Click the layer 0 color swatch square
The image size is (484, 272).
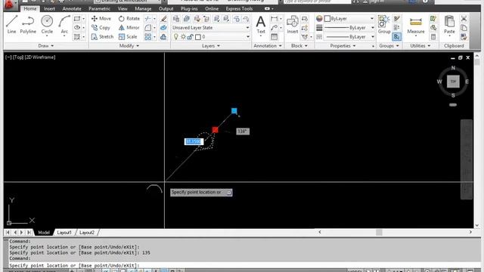tap(198, 37)
